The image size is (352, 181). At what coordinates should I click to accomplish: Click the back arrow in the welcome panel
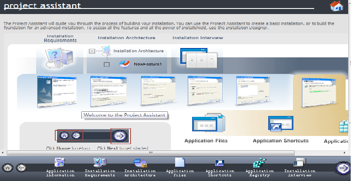pyautogui.click(x=77, y=136)
